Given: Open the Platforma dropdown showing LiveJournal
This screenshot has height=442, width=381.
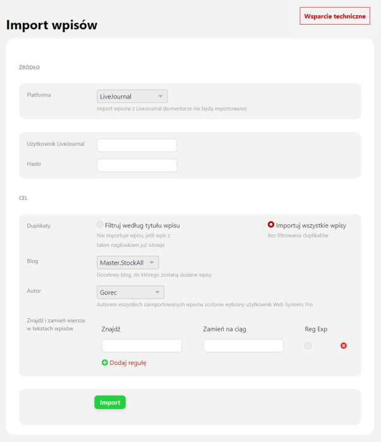Looking at the screenshot, I should tap(132, 97).
